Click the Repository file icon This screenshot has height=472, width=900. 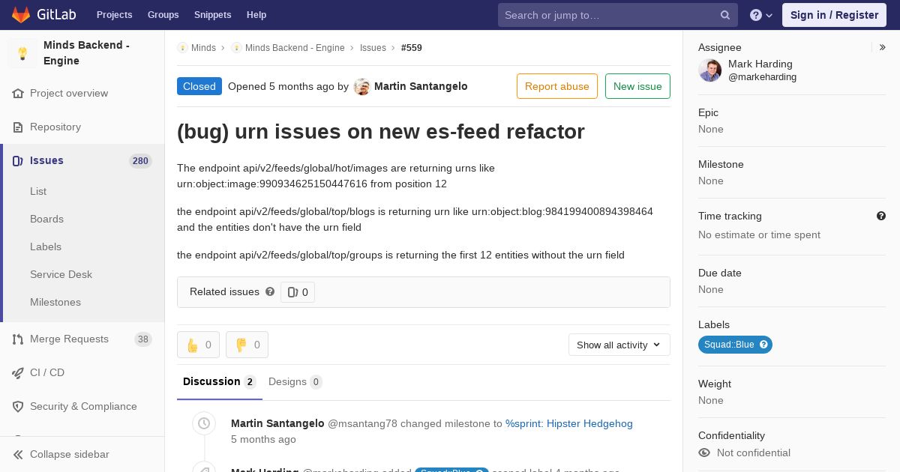[x=18, y=127]
